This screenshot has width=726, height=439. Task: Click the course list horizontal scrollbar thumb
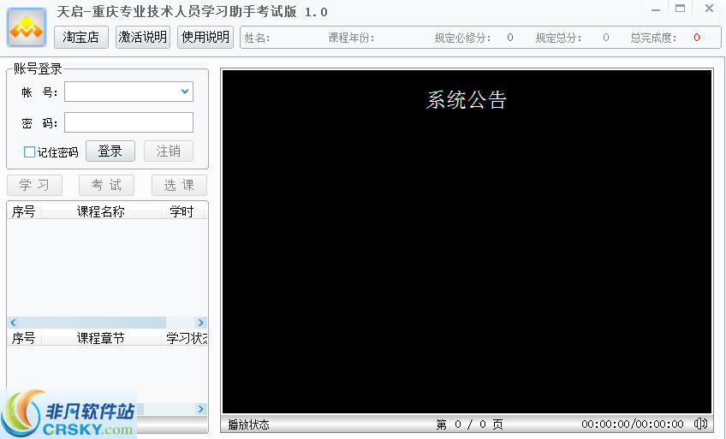point(92,323)
